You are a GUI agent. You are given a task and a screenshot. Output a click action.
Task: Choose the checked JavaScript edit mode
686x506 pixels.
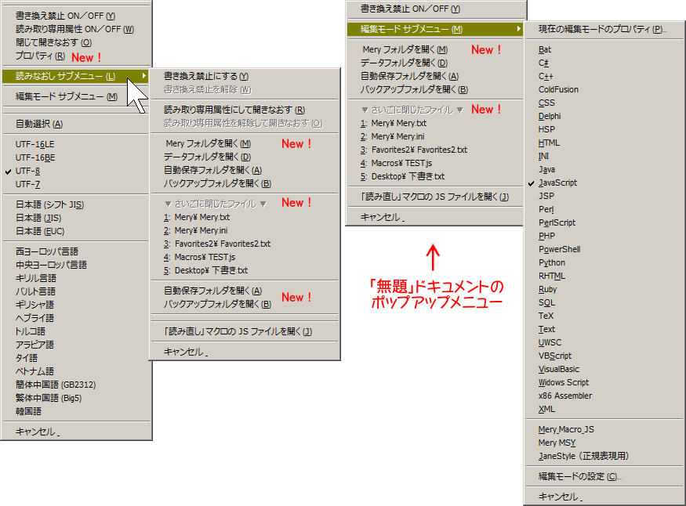coord(557,183)
